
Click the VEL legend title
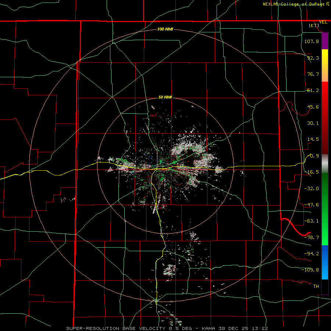point(323,22)
